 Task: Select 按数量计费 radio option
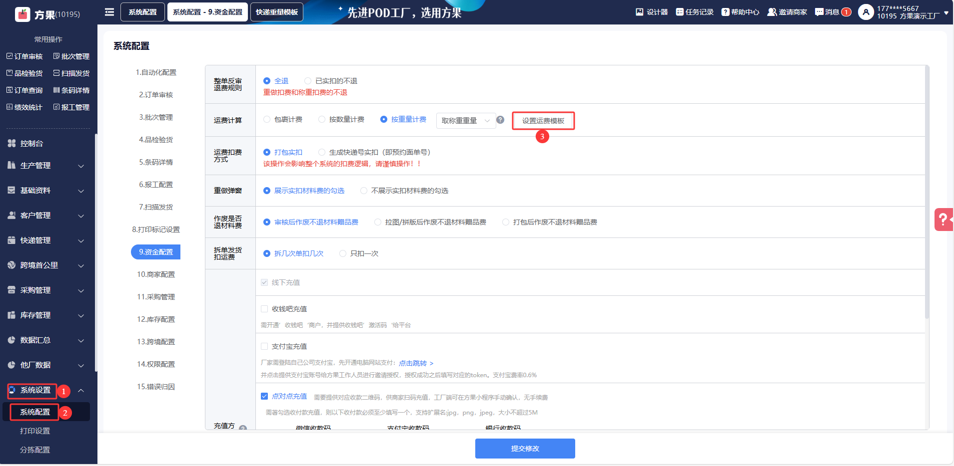322,119
